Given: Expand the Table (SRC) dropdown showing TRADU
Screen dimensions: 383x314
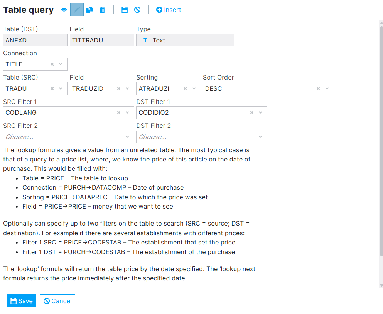Looking at the screenshot, I should 61,88.
